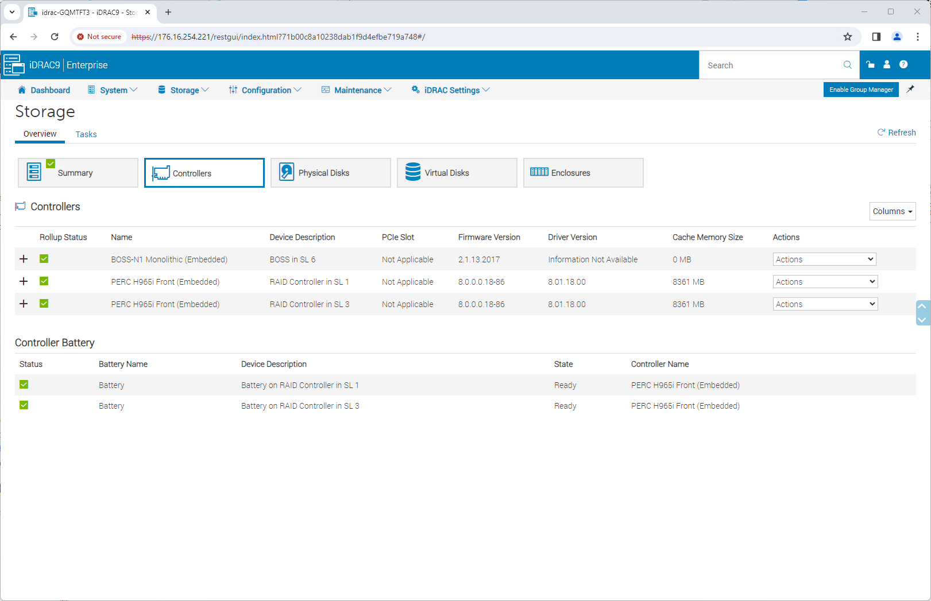Open Actions dropdown for RAID Controller SL 3
The height and width of the screenshot is (601, 931).
point(825,304)
